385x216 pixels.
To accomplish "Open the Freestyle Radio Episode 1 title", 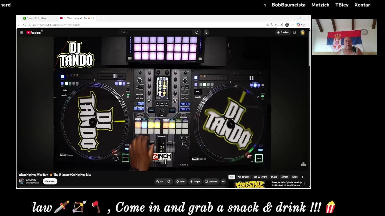I will (x=287, y=184).
